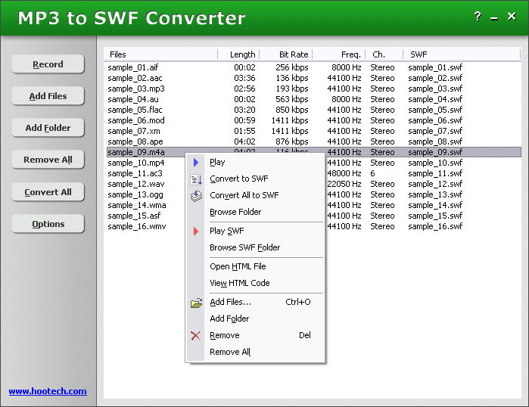The image size is (529, 407).
Task: Open HTML File from context menu
Action: [x=238, y=266]
